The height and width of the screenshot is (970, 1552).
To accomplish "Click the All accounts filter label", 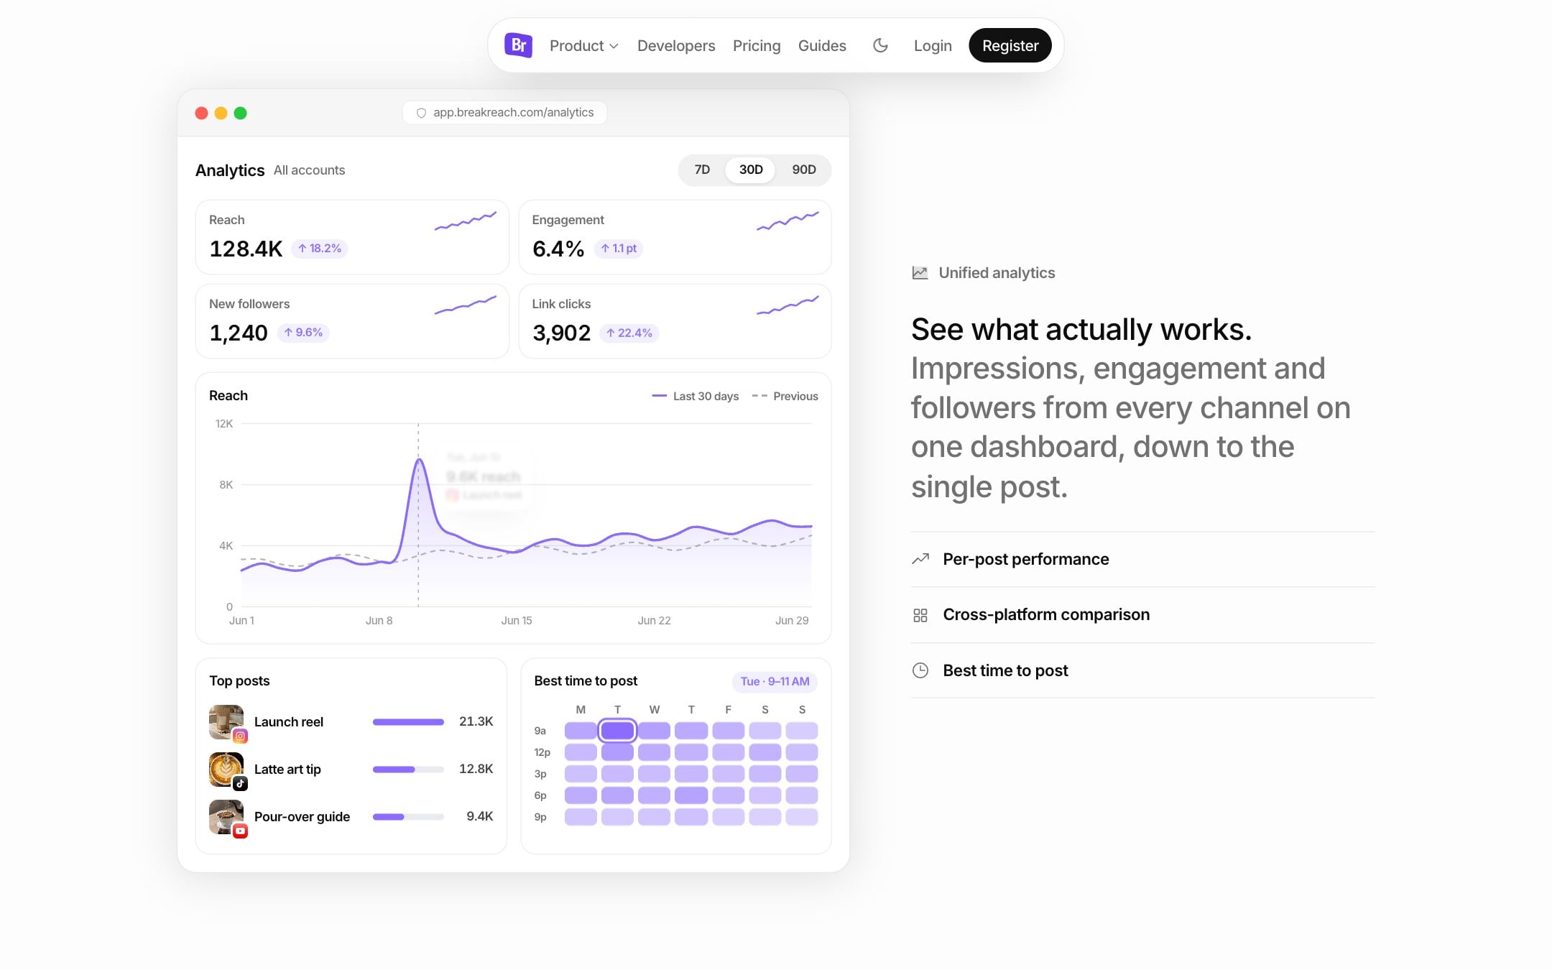I will tap(309, 170).
